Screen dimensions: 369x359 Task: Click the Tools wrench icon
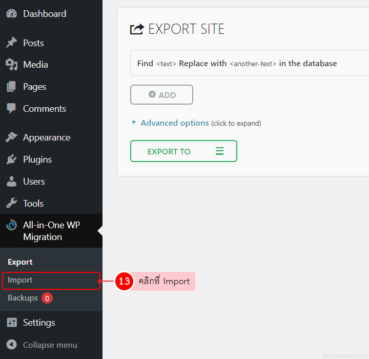(x=11, y=204)
